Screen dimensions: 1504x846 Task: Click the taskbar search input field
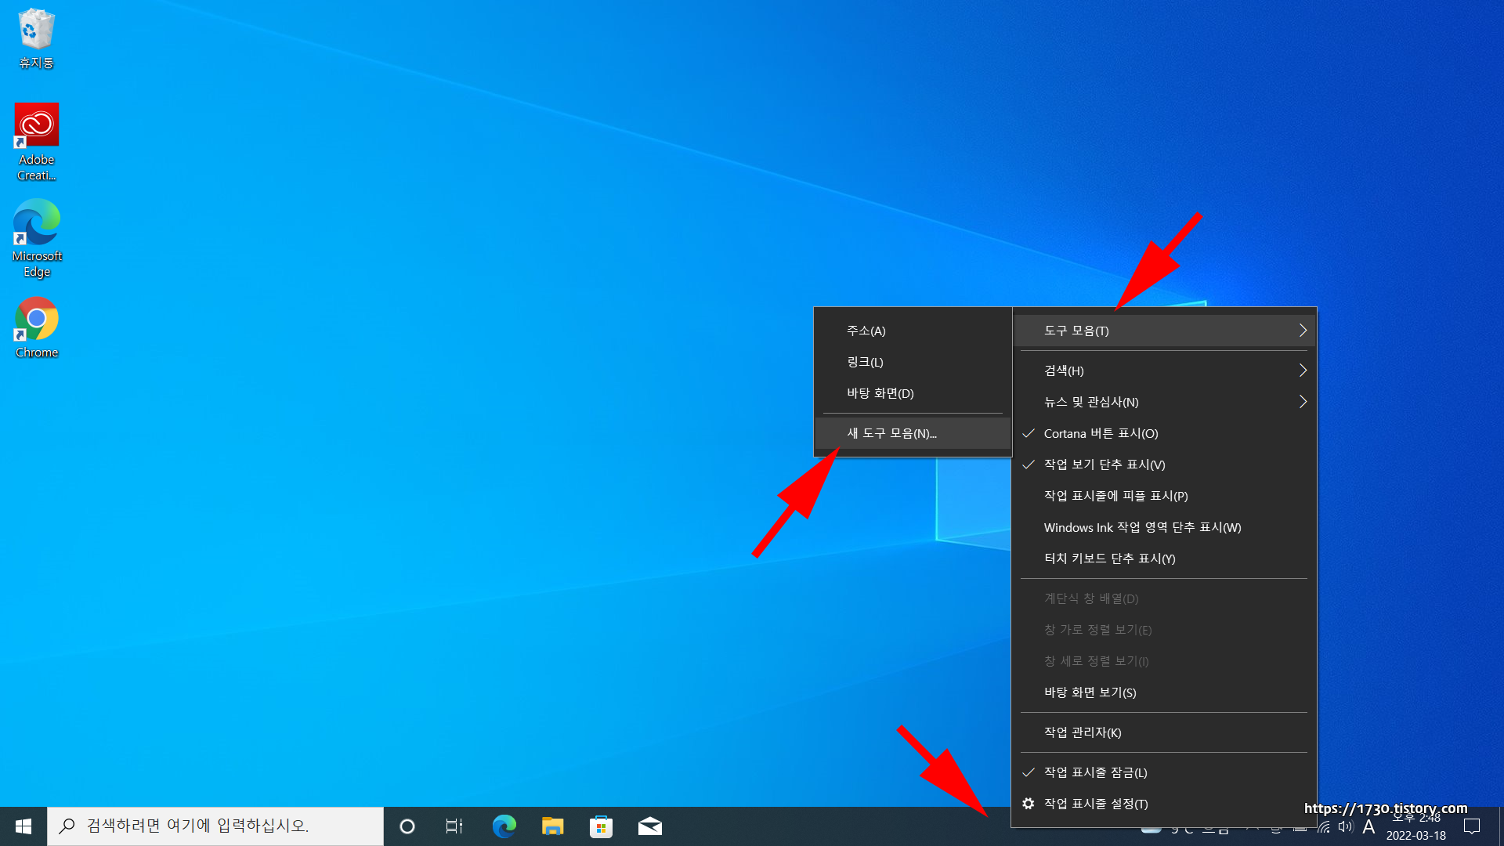(x=215, y=826)
